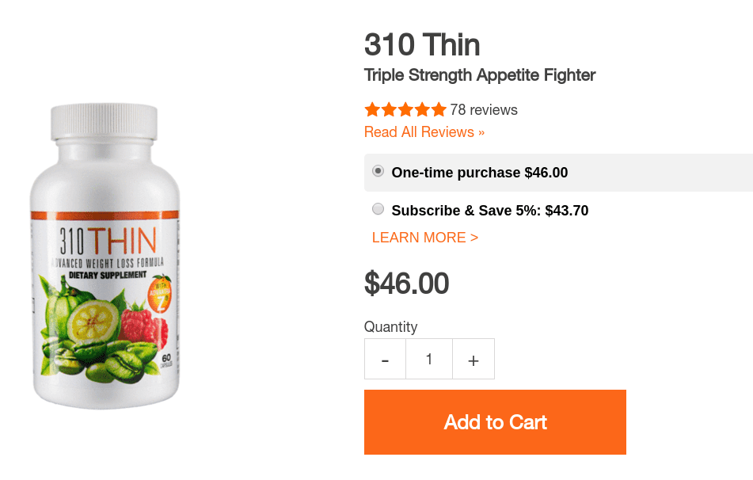Click the quantity number field
The height and width of the screenshot is (480, 753).
tap(429, 359)
